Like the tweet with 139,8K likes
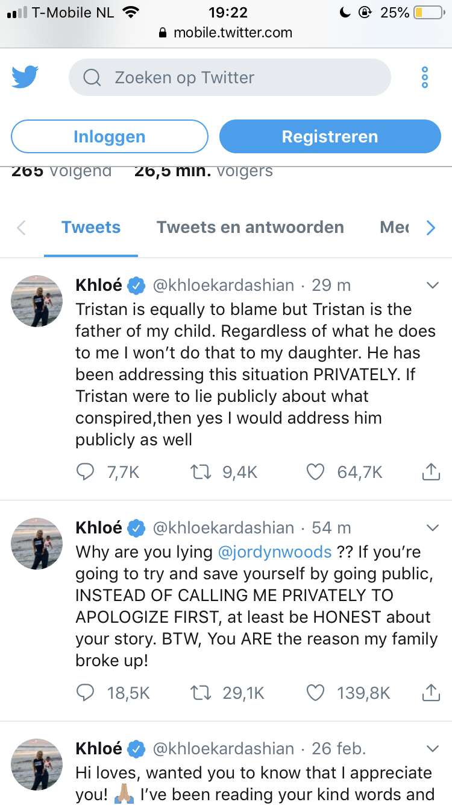 click(316, 693)
